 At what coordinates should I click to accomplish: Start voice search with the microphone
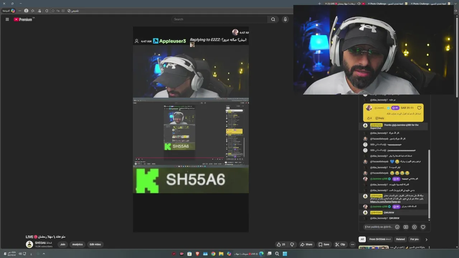coord(285,19)
